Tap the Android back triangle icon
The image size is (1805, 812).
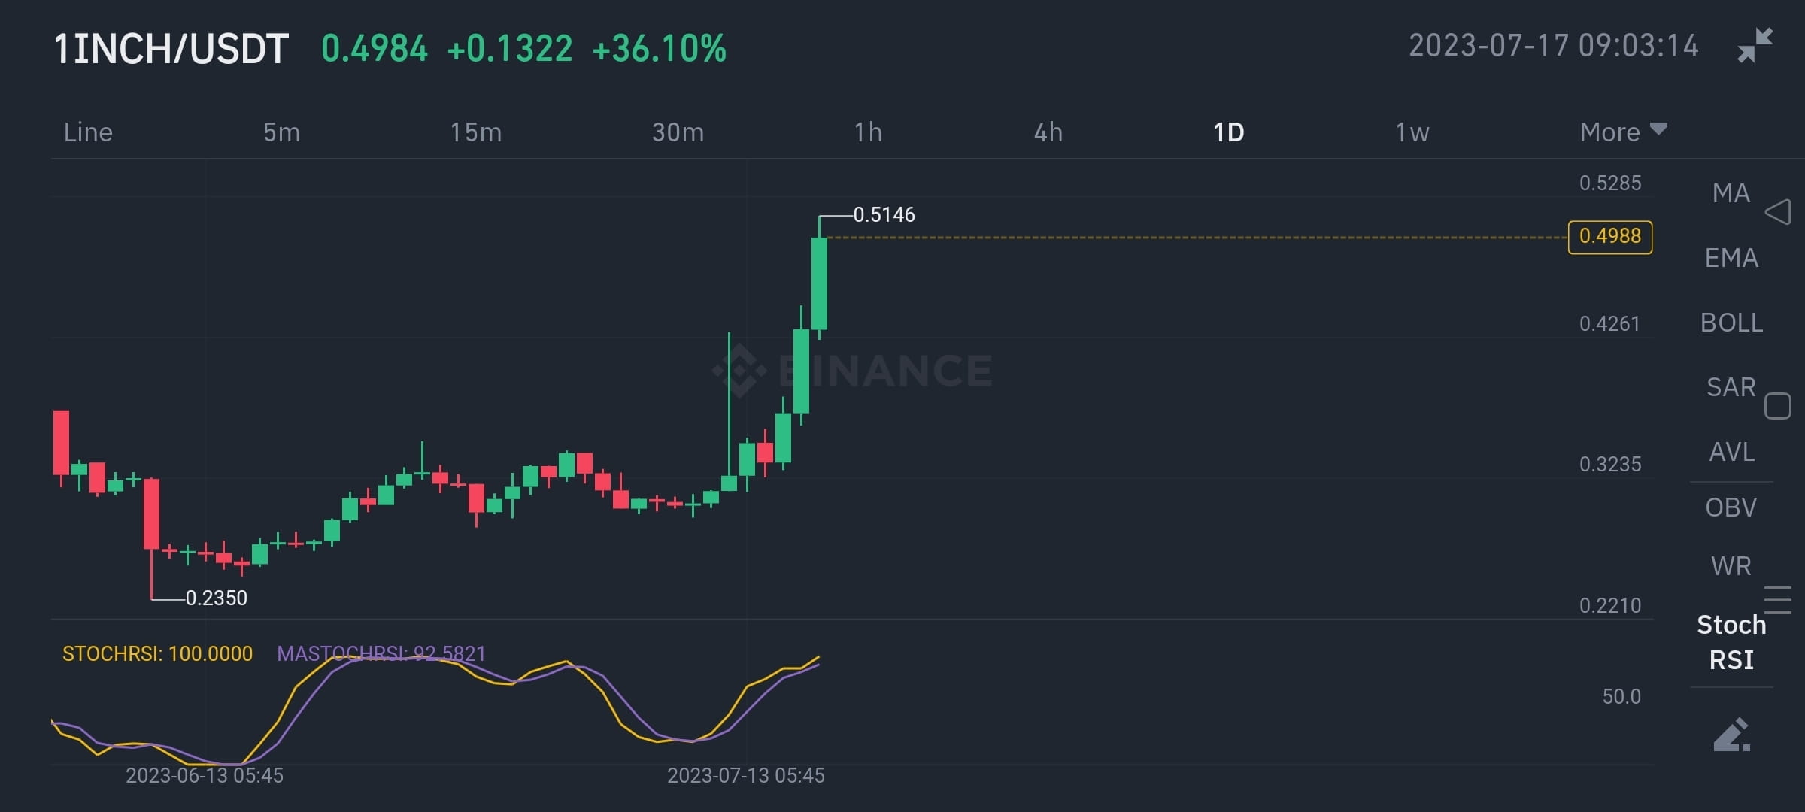[1778, 212]
